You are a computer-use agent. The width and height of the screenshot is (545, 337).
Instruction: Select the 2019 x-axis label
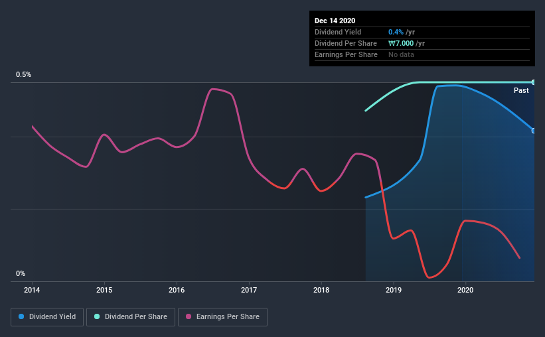click(x=394, y=290)
